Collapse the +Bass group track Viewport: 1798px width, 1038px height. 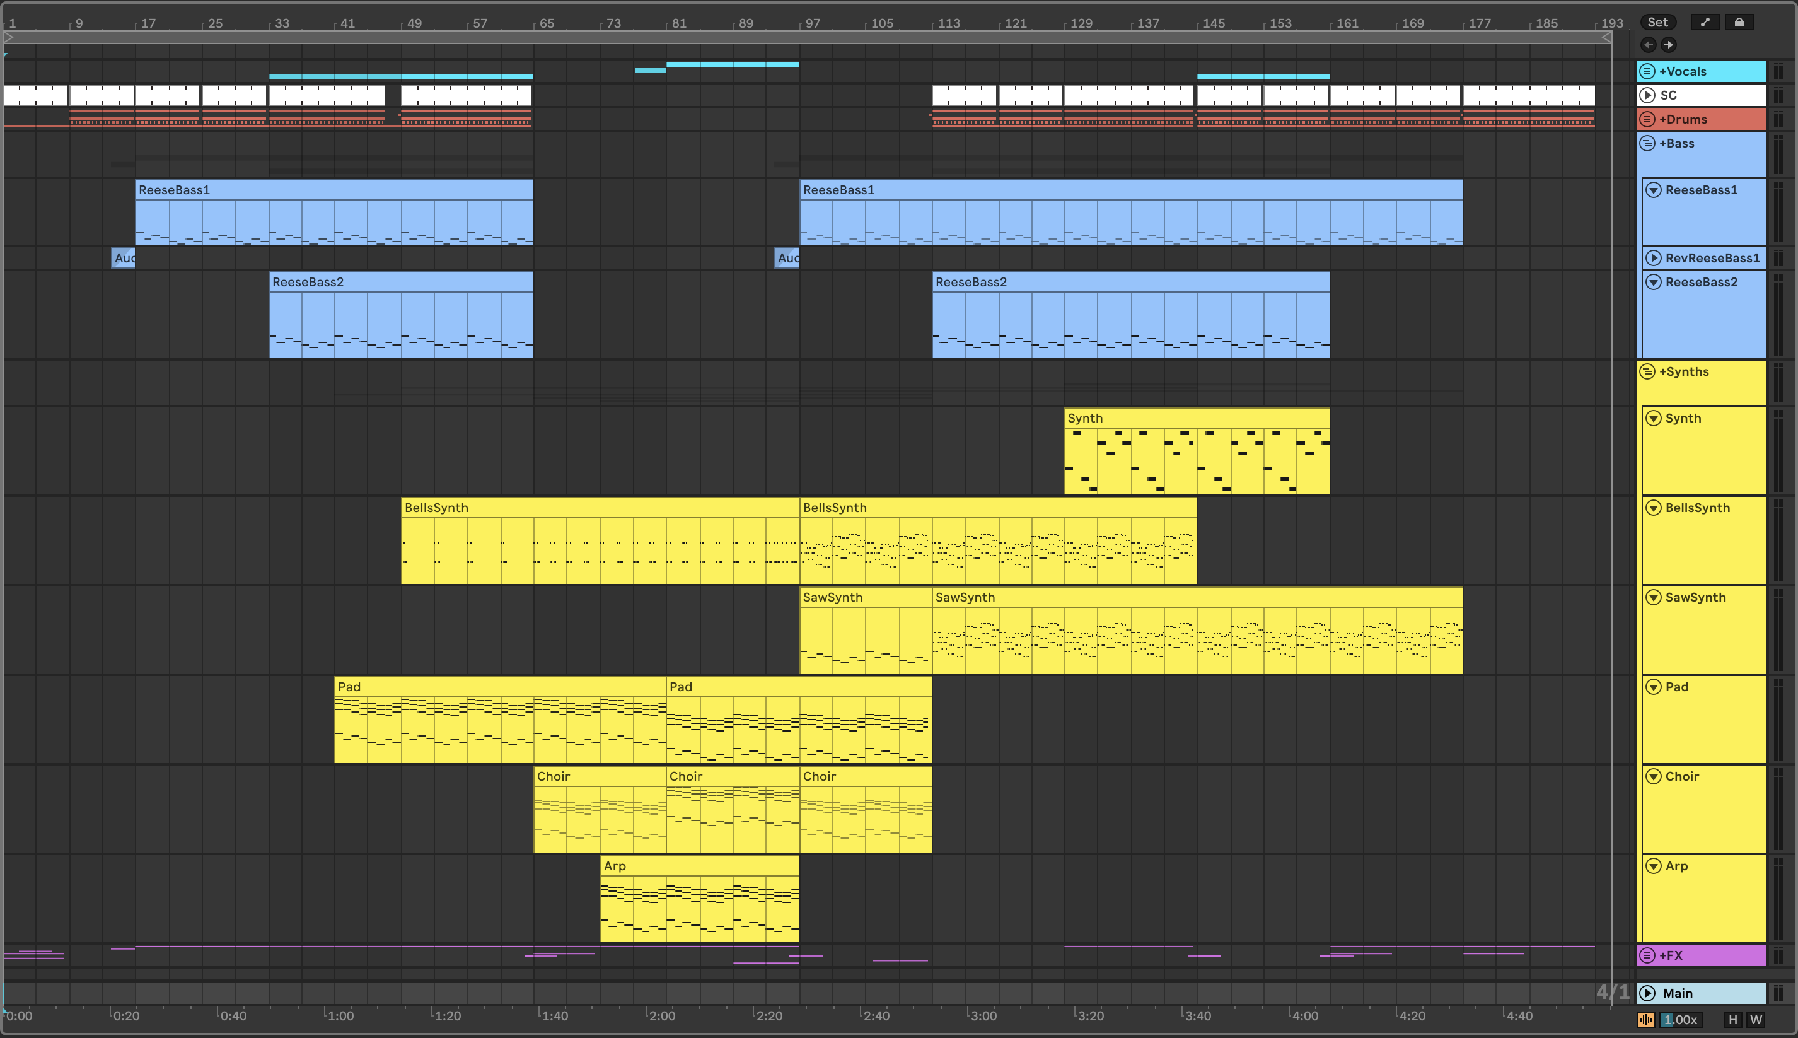point(1647,143)
